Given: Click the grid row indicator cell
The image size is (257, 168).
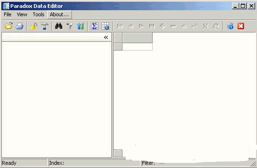Looking at the screenshot, I should pyautogui.click(x=118, y=47).
